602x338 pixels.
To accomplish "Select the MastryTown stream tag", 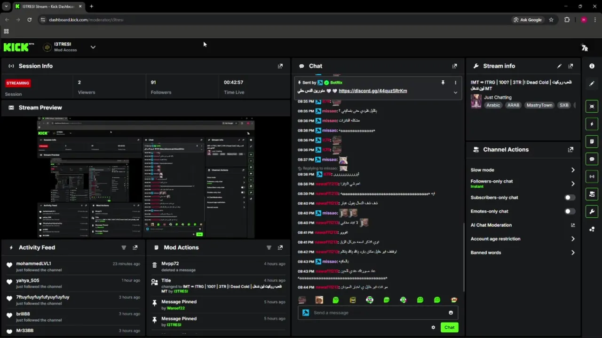I will 539,105.
